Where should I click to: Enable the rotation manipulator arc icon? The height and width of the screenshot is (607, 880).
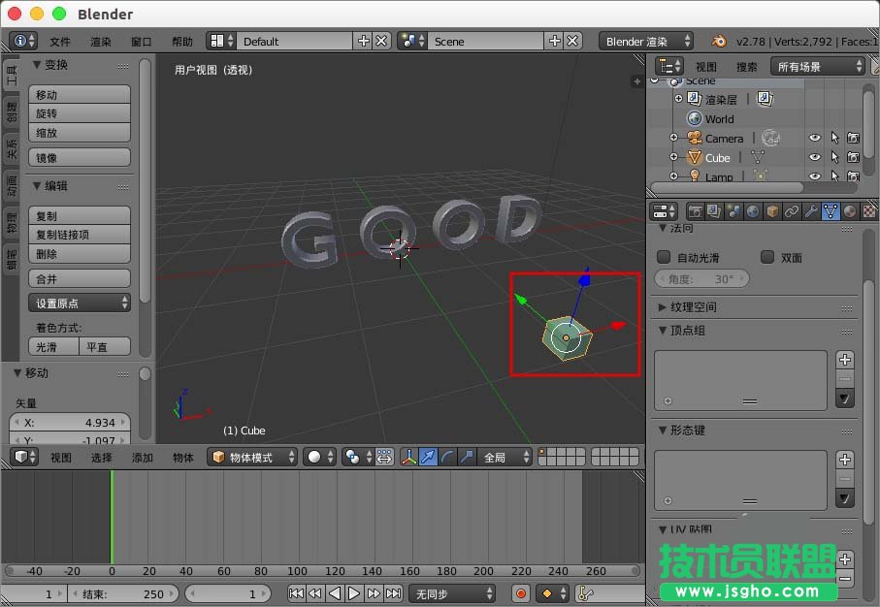(448, 457)
